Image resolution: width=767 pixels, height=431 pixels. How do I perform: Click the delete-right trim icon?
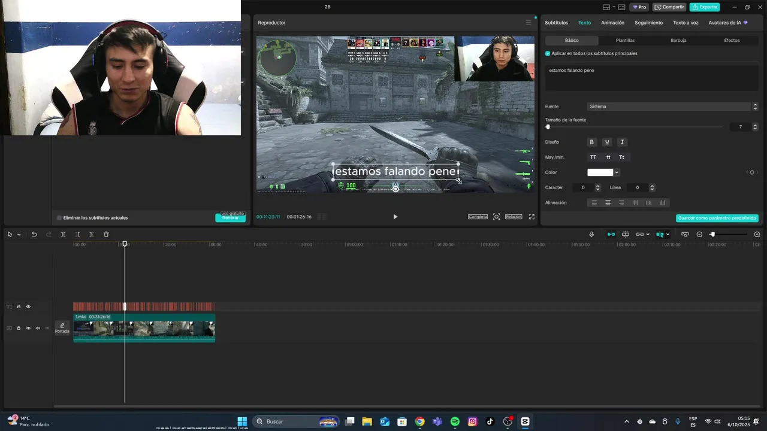point(92,234)
